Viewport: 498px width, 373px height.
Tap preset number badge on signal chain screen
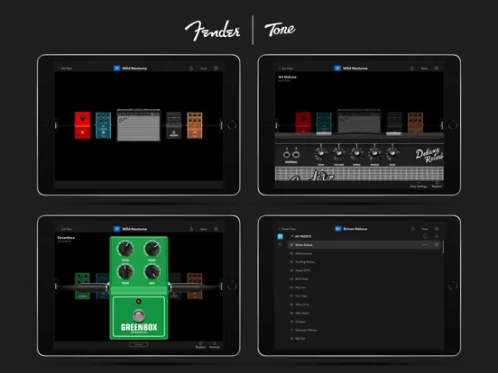(x=116, y=68)
